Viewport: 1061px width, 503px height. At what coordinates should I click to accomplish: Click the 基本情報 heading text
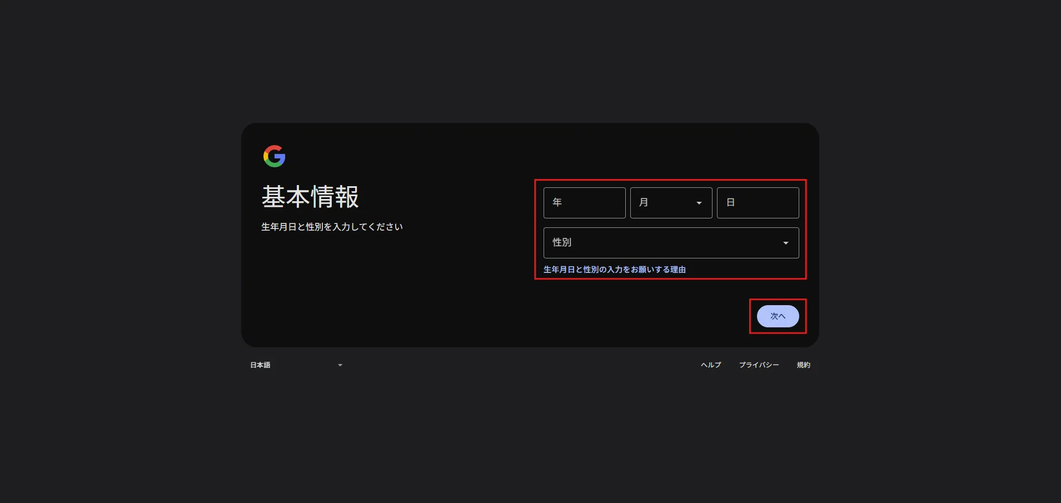310,197
